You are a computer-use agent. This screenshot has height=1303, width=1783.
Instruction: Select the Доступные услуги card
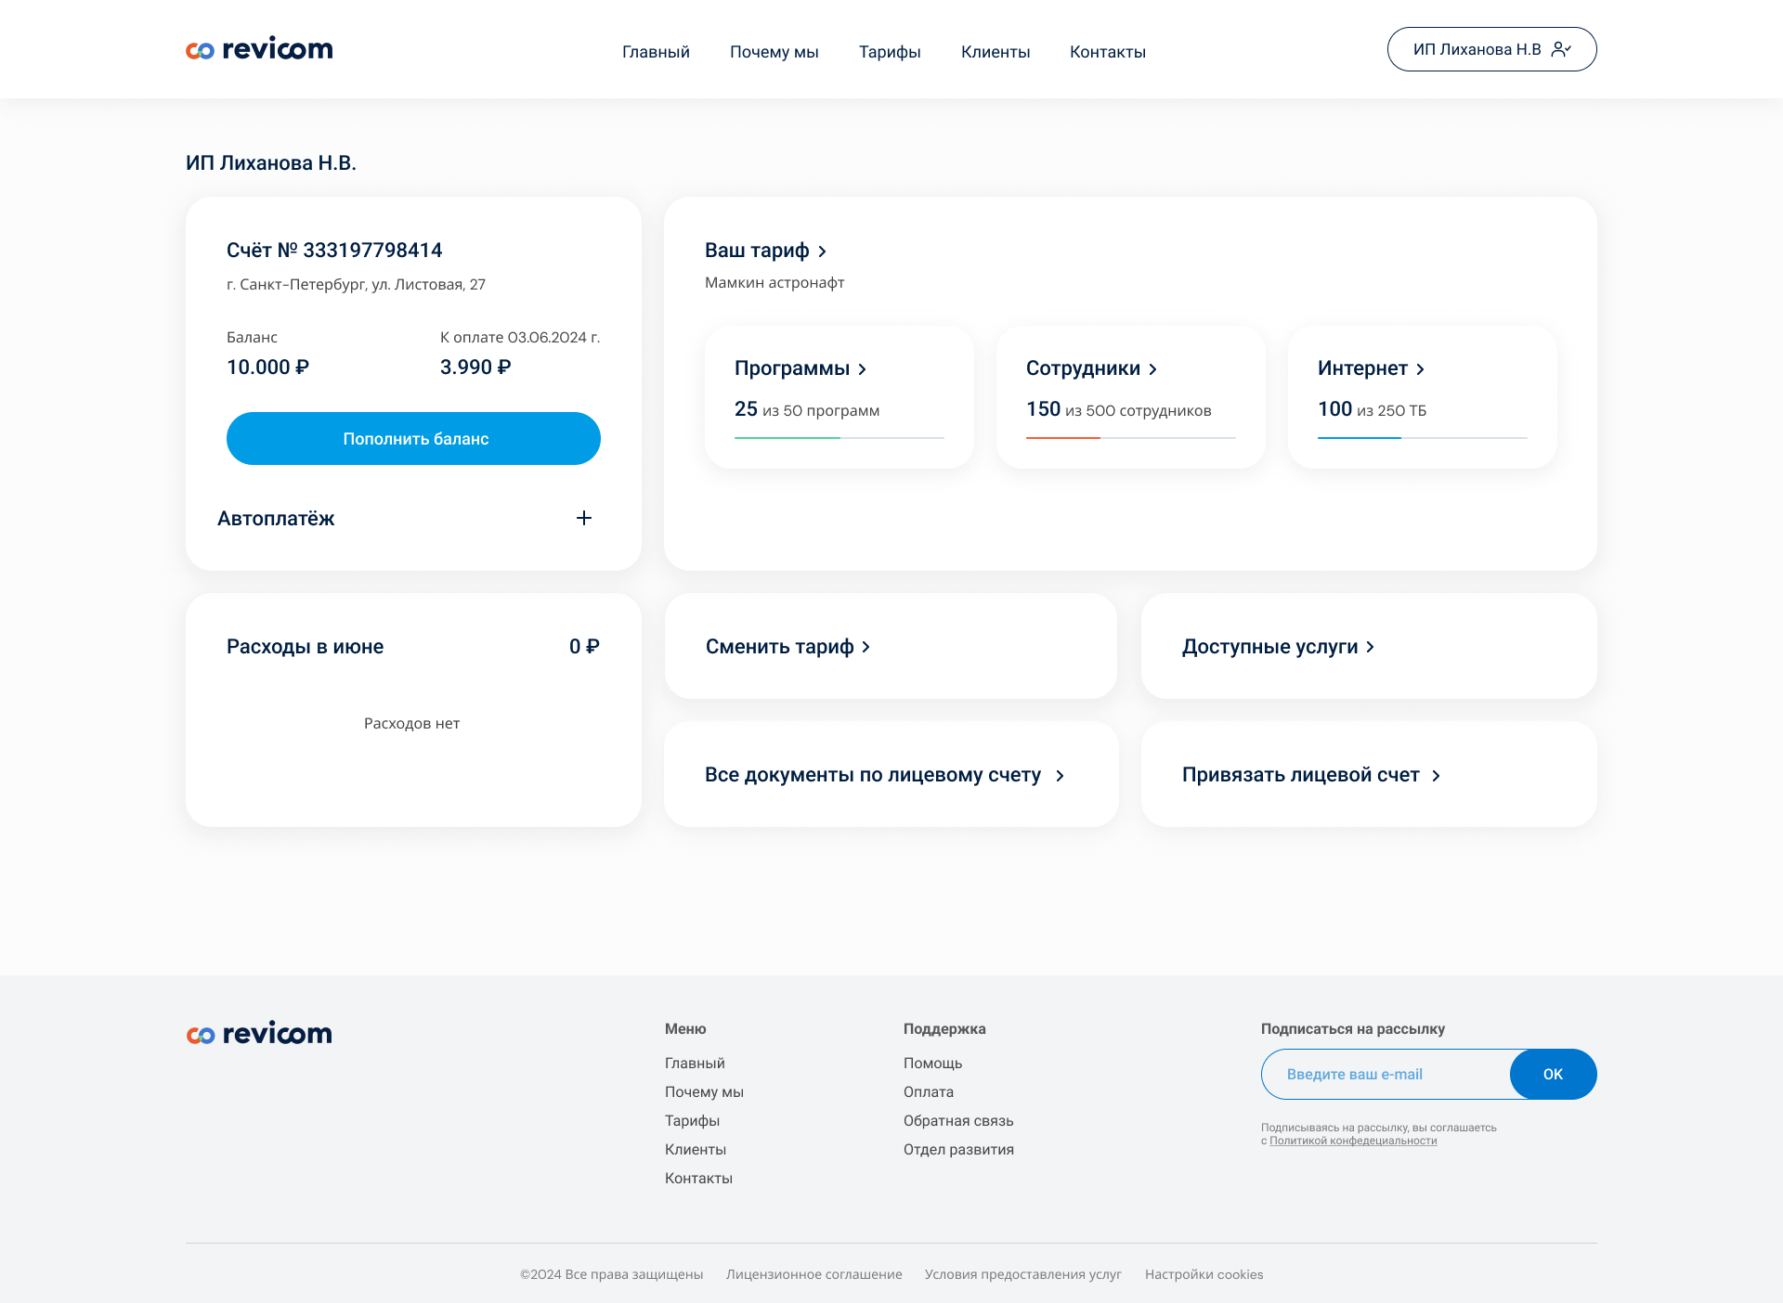point(1369,646)
